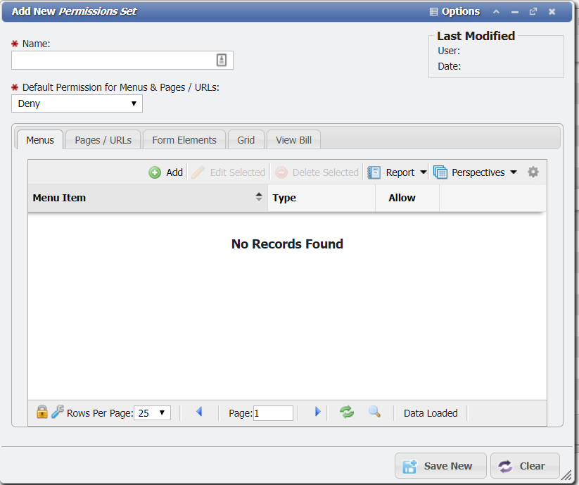Click the wrench icon next to the padlock
579x485 pixels.
click(x=57, y=412)
